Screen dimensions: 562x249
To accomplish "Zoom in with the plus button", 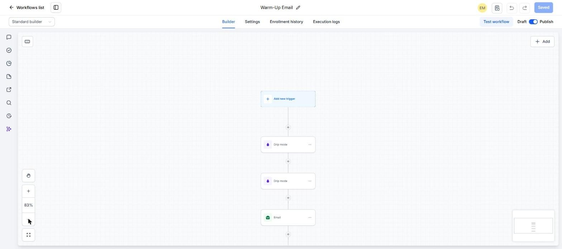I will [x=28, y=191].
